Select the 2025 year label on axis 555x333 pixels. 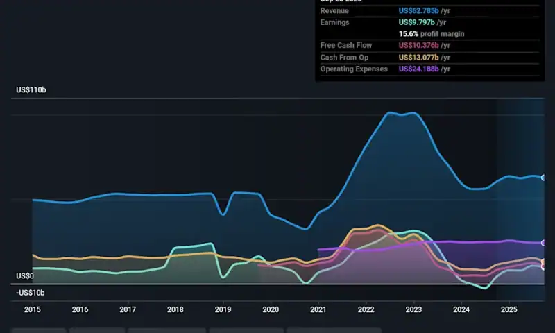pos(509,309)
